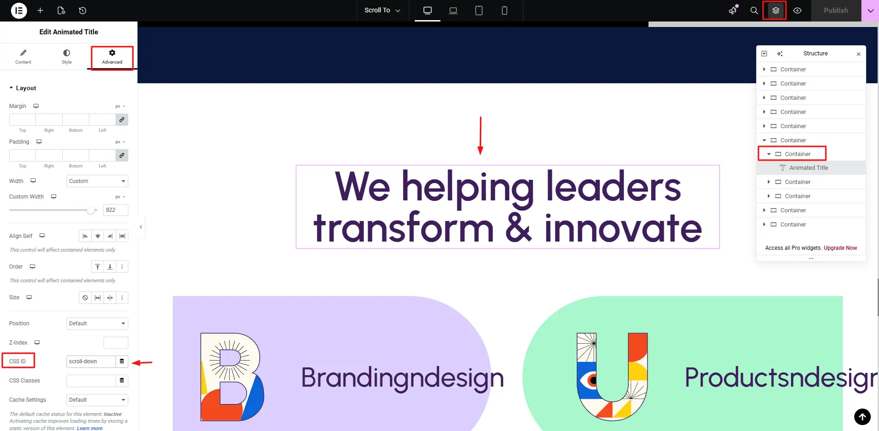This screenshot has width=879, height=431.
Task: Toggle the preview eye icon
Action: (x=797, y=11)
